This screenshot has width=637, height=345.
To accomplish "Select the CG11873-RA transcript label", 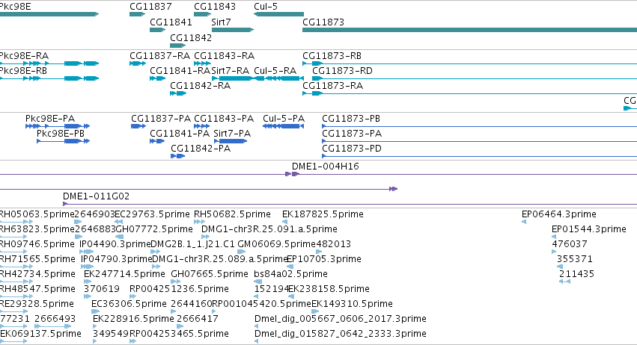I will coord(332,86).
